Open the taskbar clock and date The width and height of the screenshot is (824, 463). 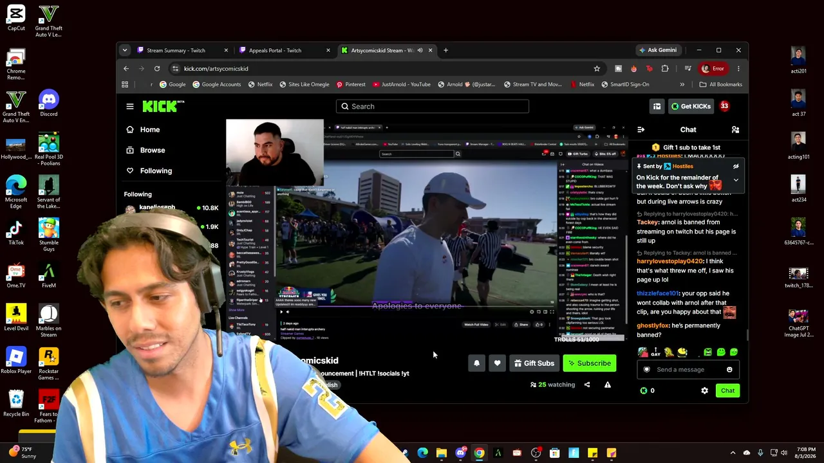806,453
